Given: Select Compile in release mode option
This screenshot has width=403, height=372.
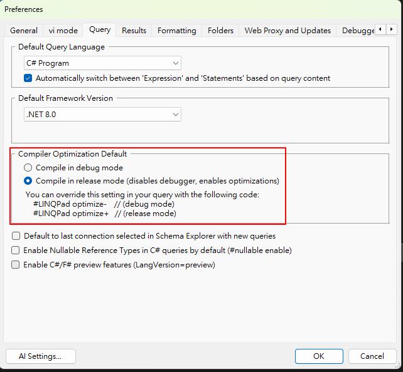Looking at the screenshot, I should (28, 181).
